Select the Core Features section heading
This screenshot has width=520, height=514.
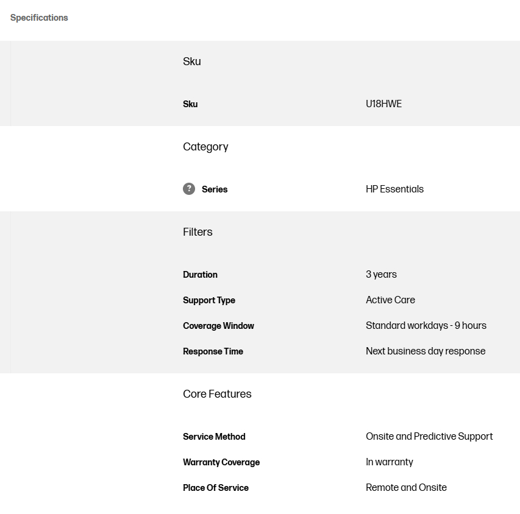point(217,394)
